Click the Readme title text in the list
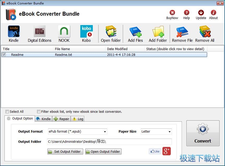Image resolution: width=225 pixels, height=166 pixels. tap(17, 55)
